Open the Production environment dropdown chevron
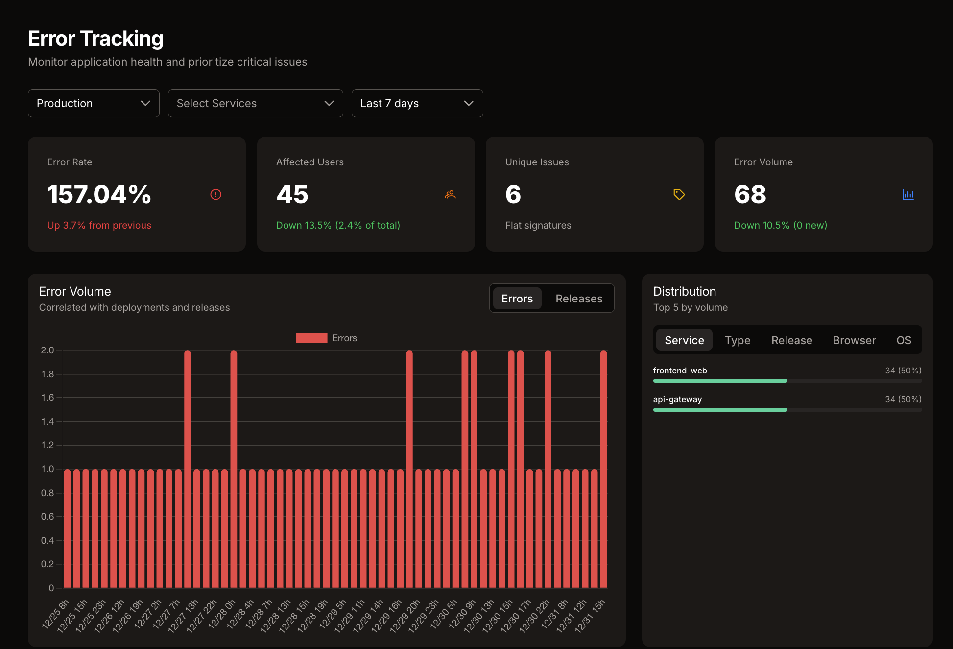 145,103
